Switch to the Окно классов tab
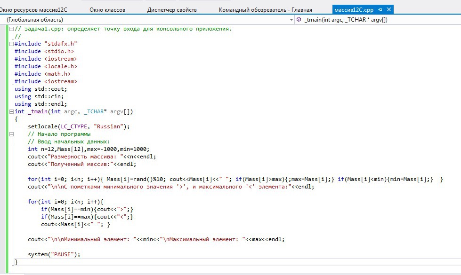 tap(111, 9)
